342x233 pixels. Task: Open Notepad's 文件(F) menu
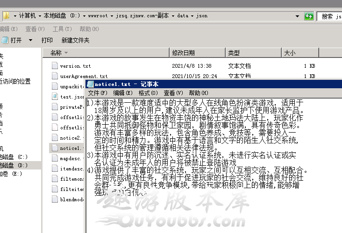click(x=98, y=93)
